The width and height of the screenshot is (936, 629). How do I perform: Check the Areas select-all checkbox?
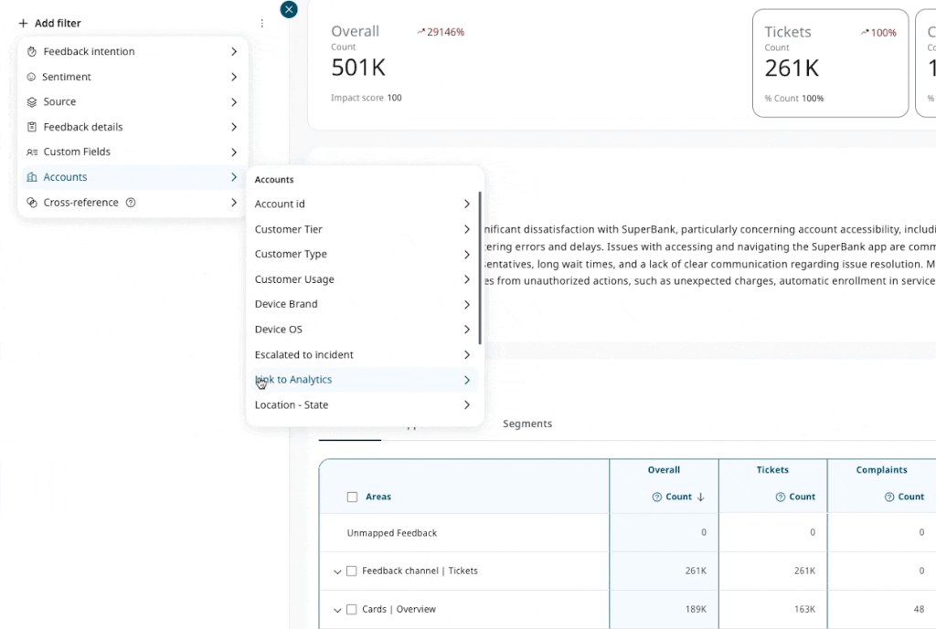tap(352, 498)
